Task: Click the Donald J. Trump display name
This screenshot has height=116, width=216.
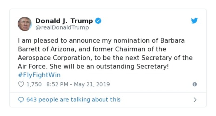Action: click(64, 21)
